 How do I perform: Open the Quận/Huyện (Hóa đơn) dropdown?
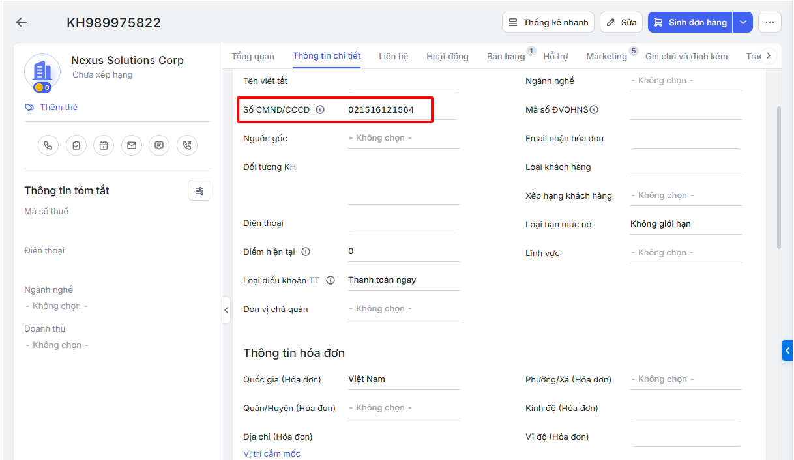[x=404, y=408]
